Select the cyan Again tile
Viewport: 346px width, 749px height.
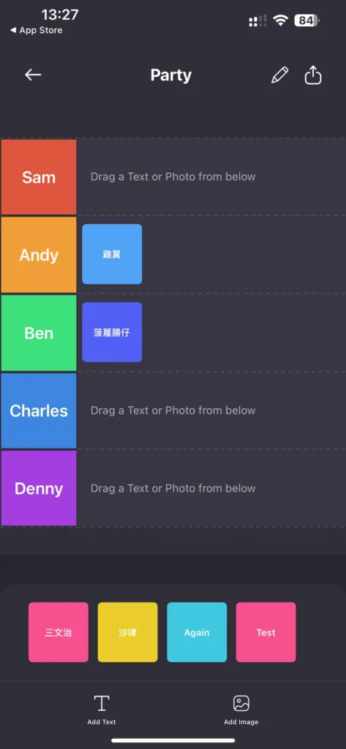tap(197, 632)
